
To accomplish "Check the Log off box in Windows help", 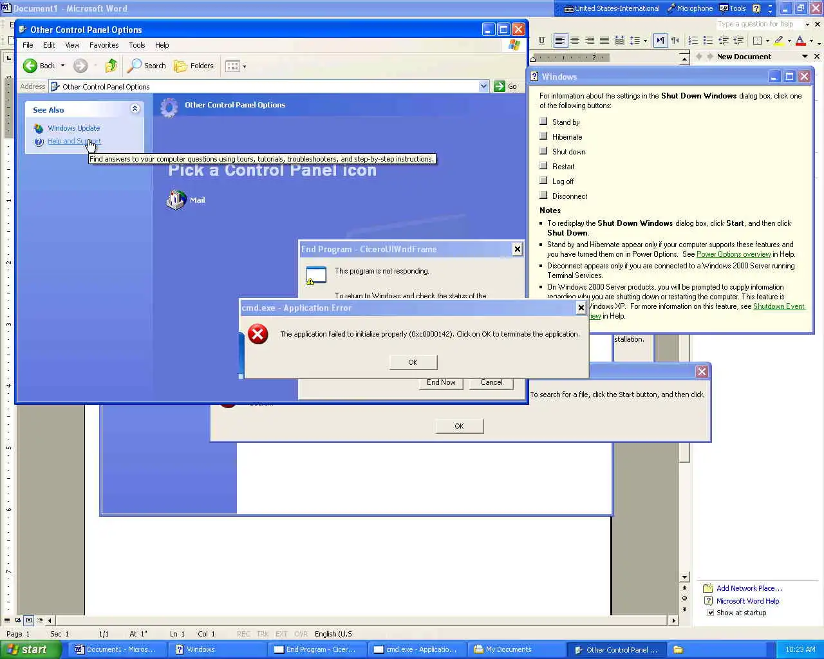I will tap(543, 180).
